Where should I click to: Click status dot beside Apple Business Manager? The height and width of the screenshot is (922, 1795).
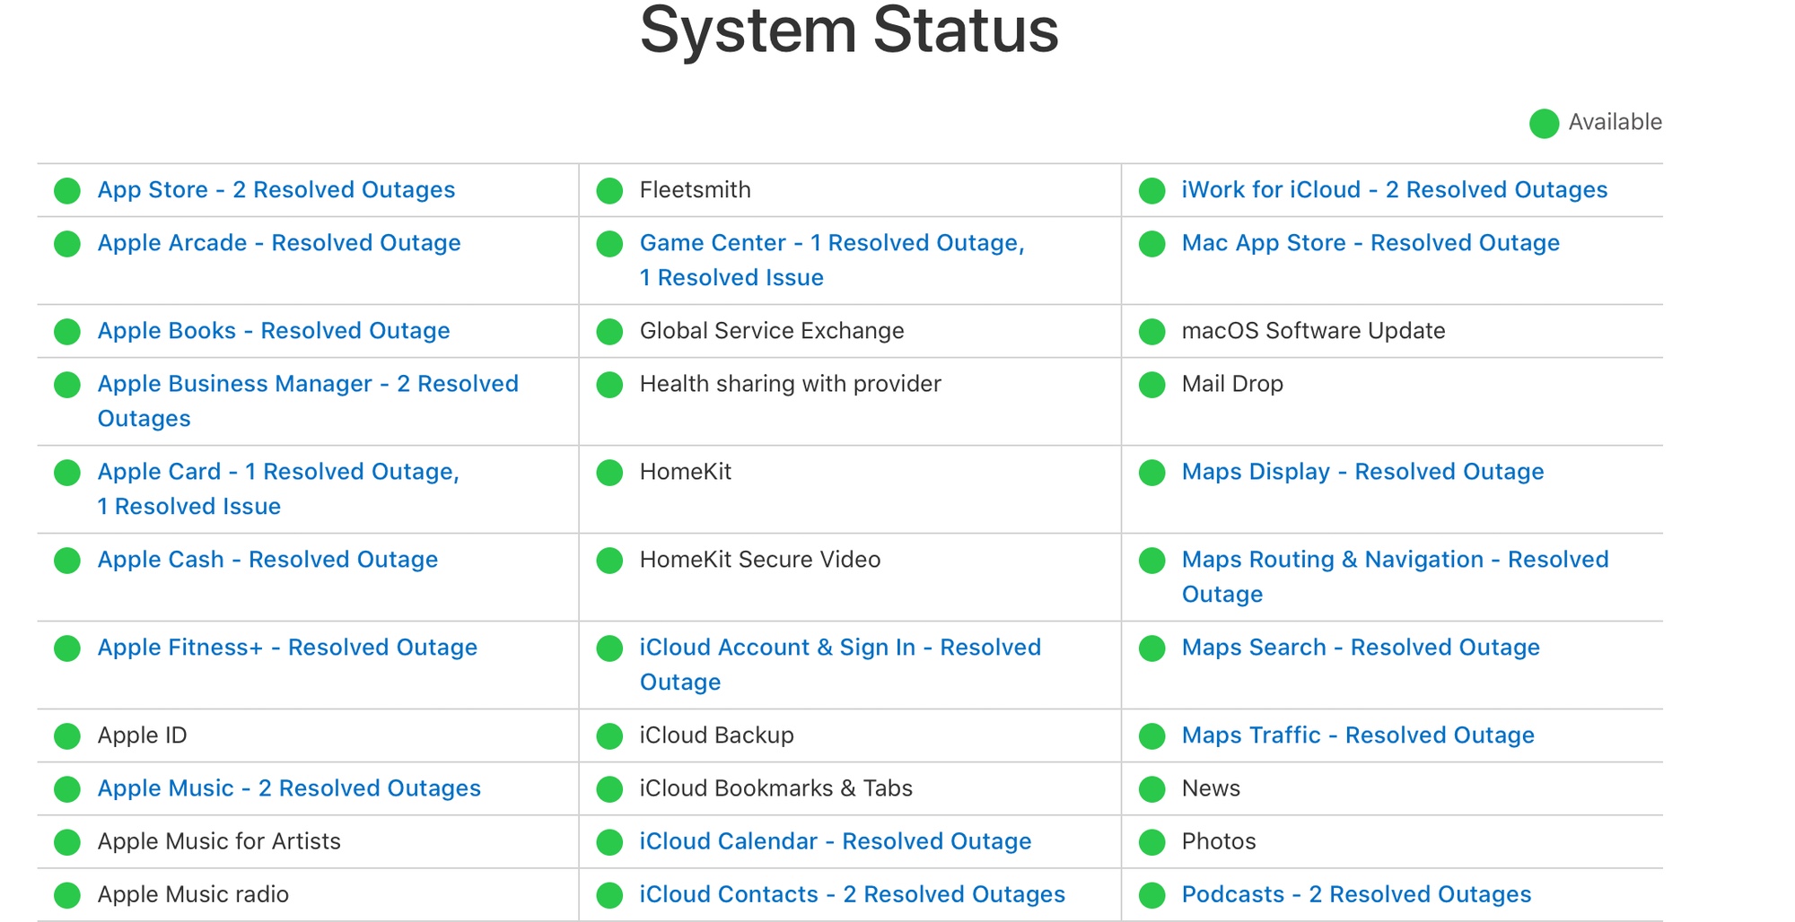(x=67, y=385)
